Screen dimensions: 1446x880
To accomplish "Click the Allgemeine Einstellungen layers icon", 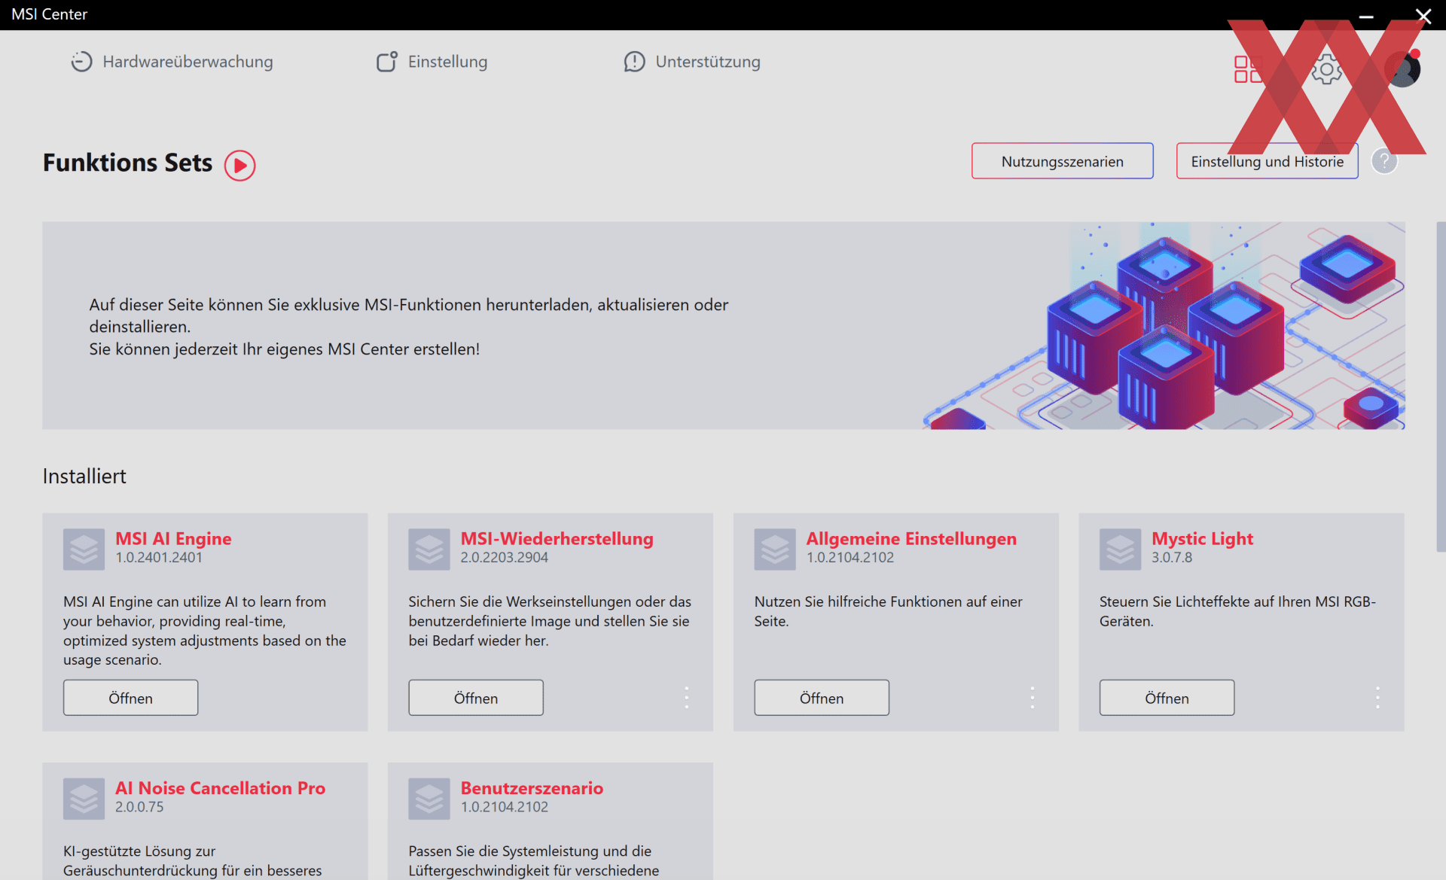I will tap(775, 550).
